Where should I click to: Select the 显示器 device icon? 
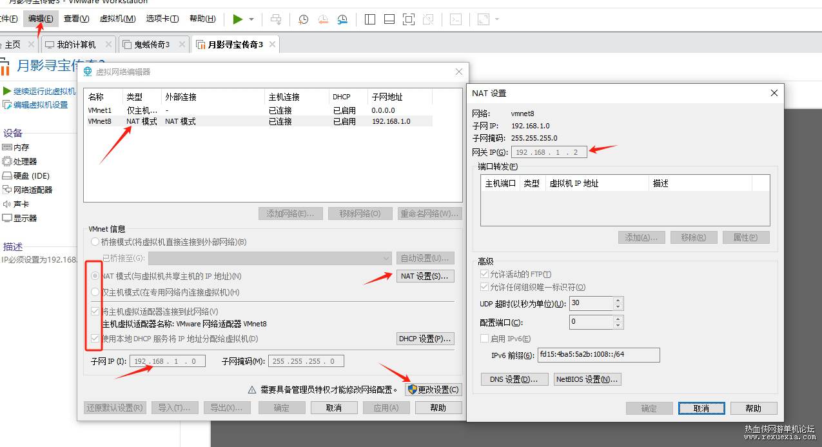(x=7, y=218)
